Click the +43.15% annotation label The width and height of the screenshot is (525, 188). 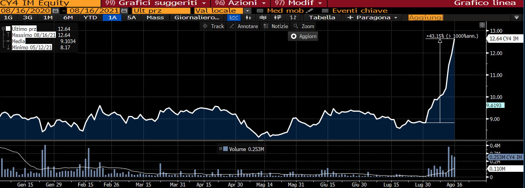pos(452,36)
